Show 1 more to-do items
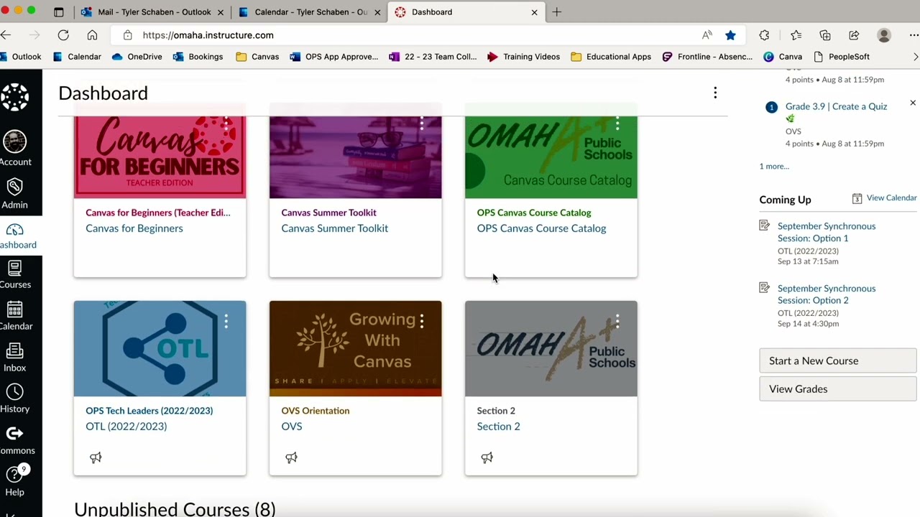 pyautogui.click(x=774, y=166)
